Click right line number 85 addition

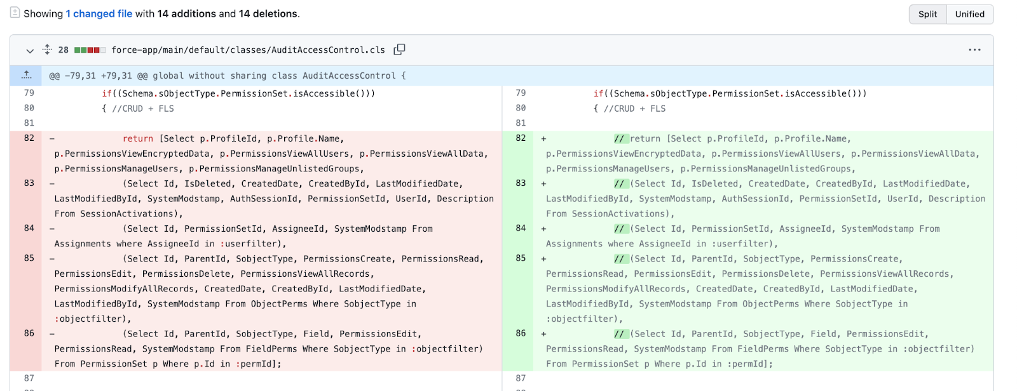[521, 258]
